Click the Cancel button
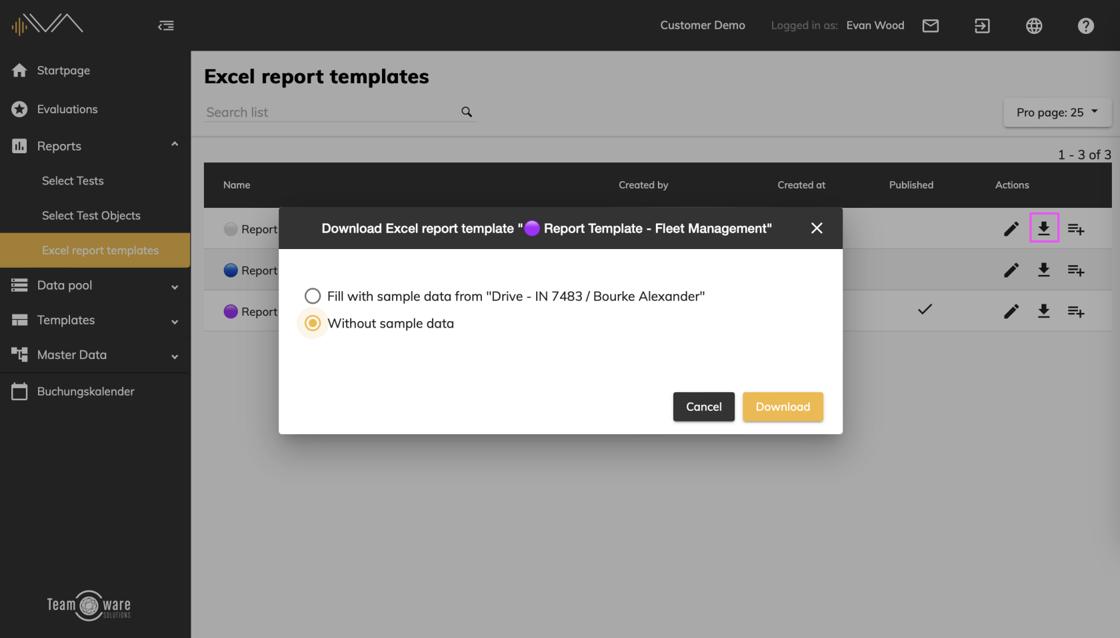 (704, 406)
